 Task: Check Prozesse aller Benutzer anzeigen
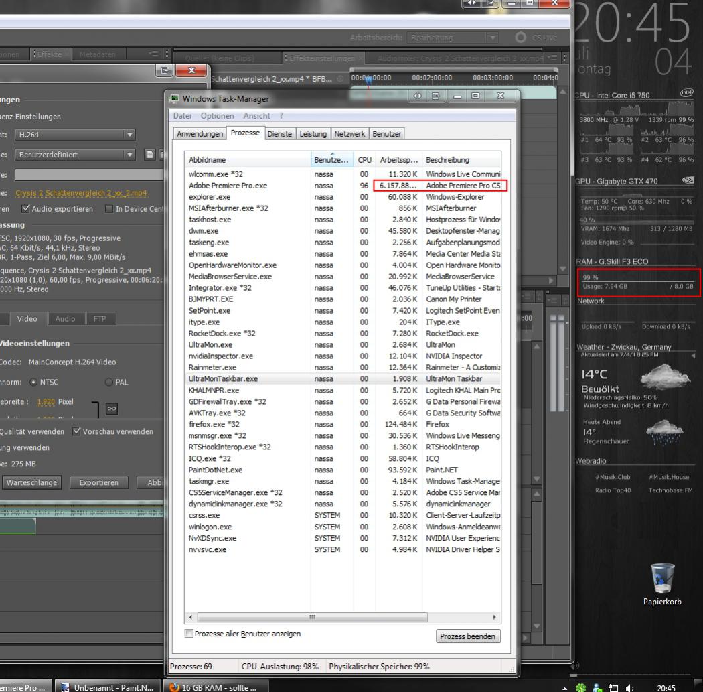pos(189,634)
